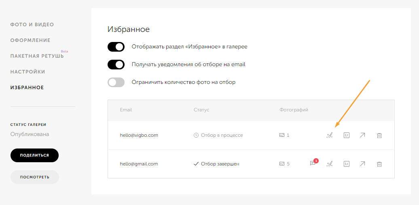Click the hello@gmail.com email entry
The image size is (419, 205).
pos(139,164)
